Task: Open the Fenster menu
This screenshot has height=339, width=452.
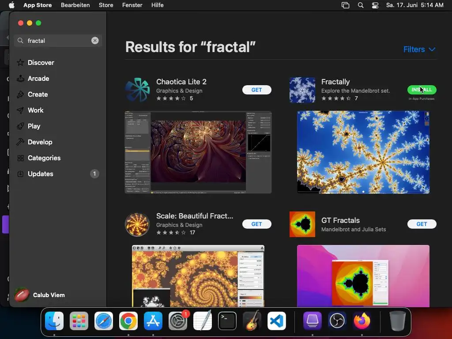Action: tap(132, 5)
